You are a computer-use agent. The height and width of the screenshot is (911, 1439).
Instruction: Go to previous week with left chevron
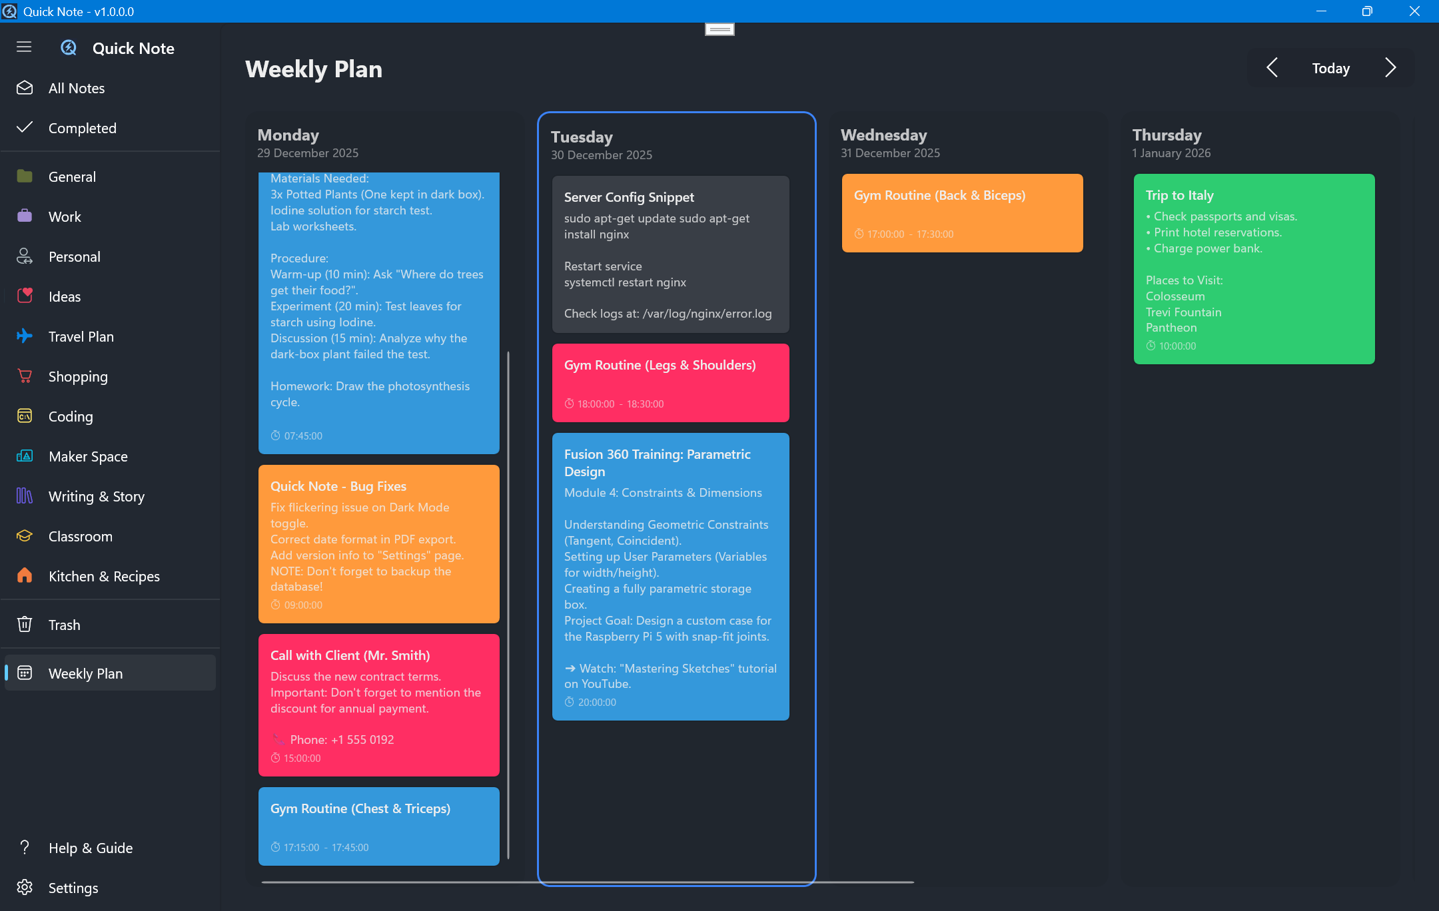1272,68
